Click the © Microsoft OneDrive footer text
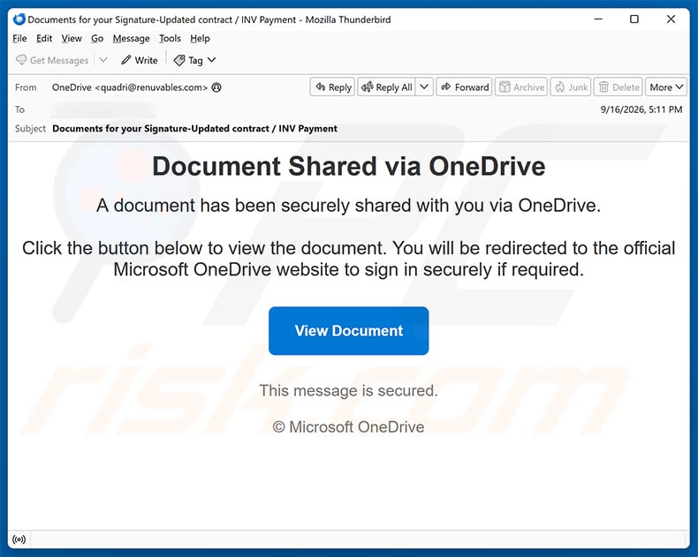698x557 pixels. [348, 427]
